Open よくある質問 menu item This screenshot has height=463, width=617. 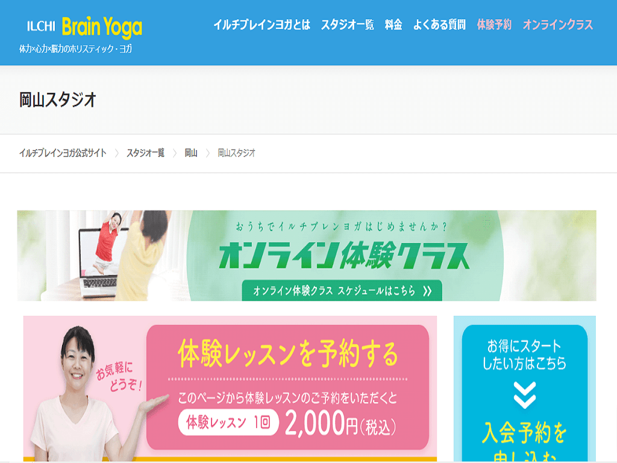click(x=439, y=25)
